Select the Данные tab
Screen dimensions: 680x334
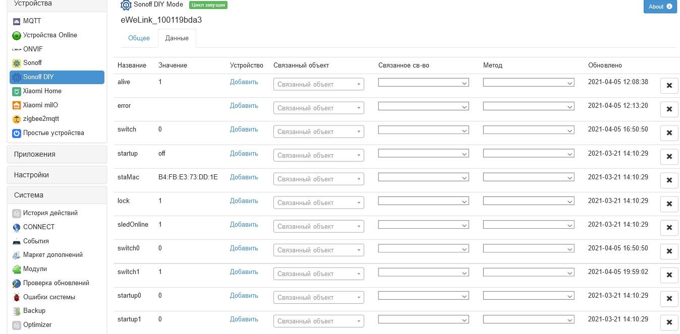tap(177, 38)
